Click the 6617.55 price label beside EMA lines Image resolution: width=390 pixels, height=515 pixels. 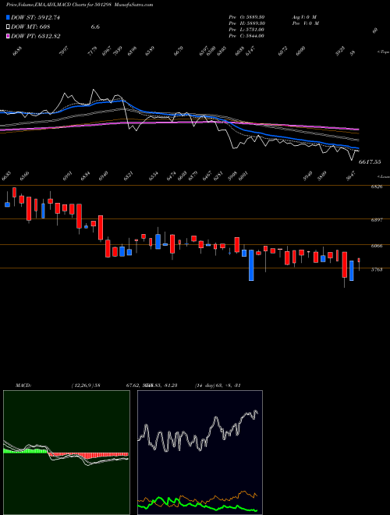(370, 162)
